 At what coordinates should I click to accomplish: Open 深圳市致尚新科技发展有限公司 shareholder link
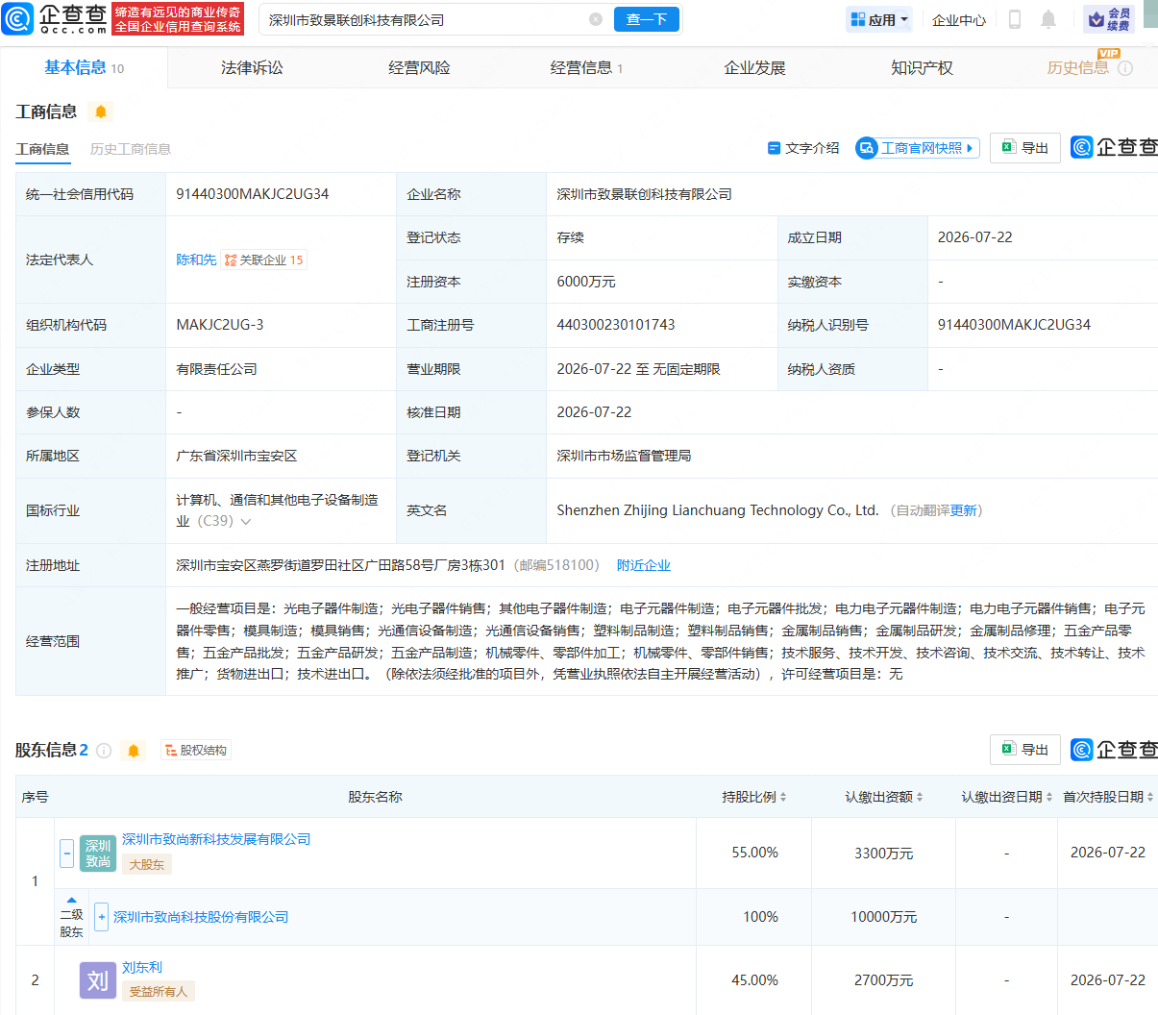(216, 839)
